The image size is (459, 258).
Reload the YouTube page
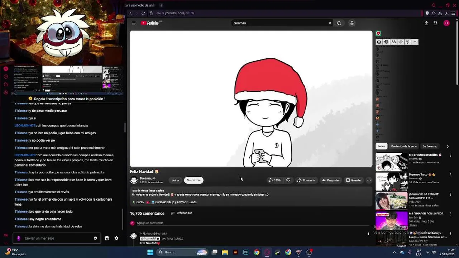143,13
